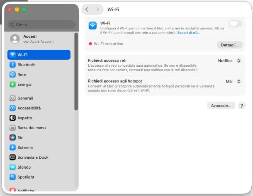Viewport: 253px width, 196px height.
Task: Click the Barra dei menu icon
Action: (12, 128)
